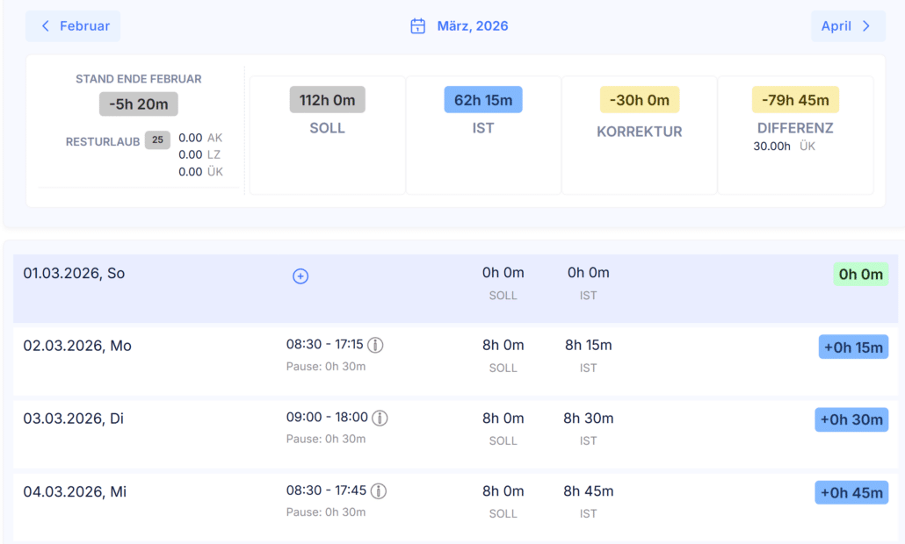Go to previous month Februar
Screen dimensions: 905x544
click(73, 26)
